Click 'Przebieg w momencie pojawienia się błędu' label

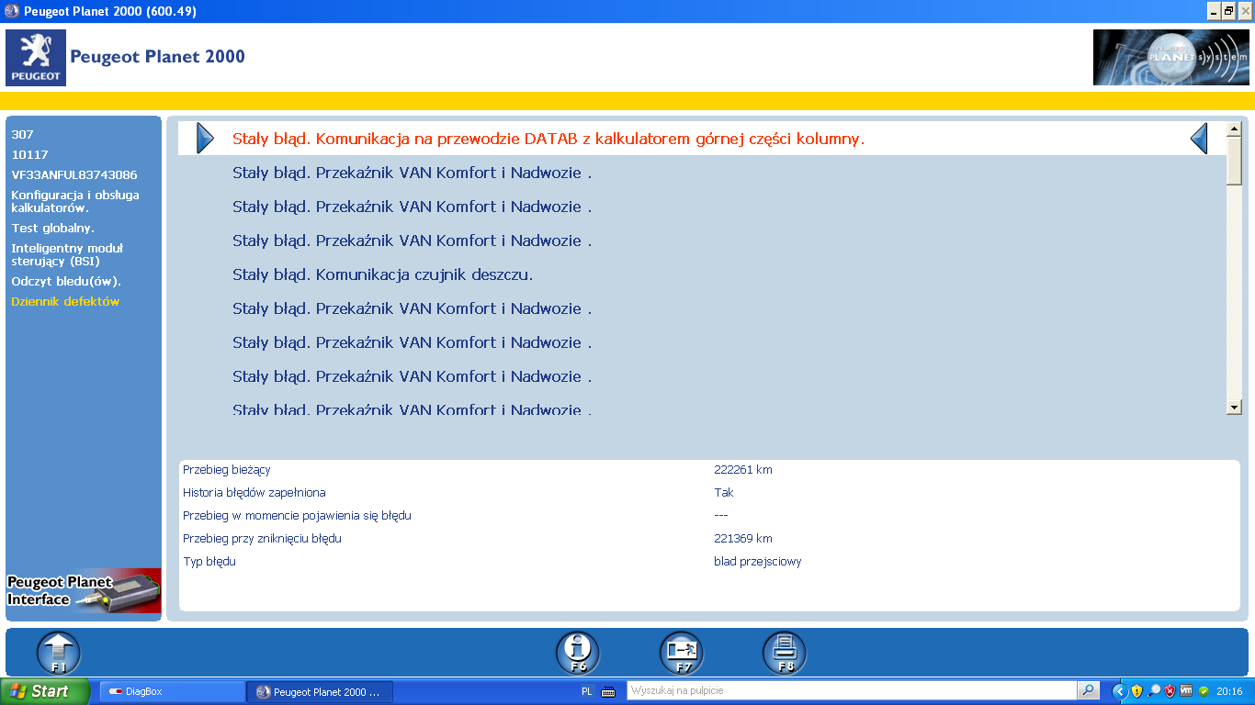[297, 516]
